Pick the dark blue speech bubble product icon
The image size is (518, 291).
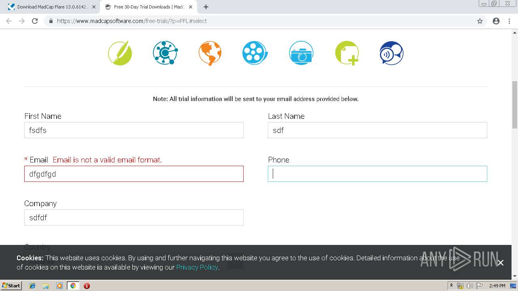(391, 53)
